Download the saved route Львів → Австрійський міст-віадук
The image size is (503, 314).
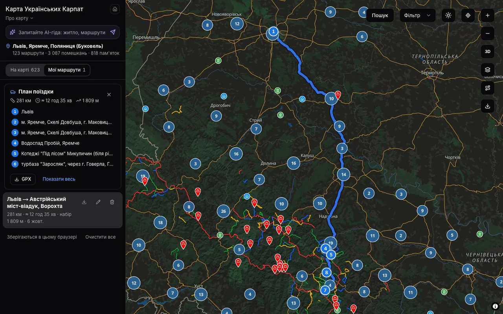(84, 202)
